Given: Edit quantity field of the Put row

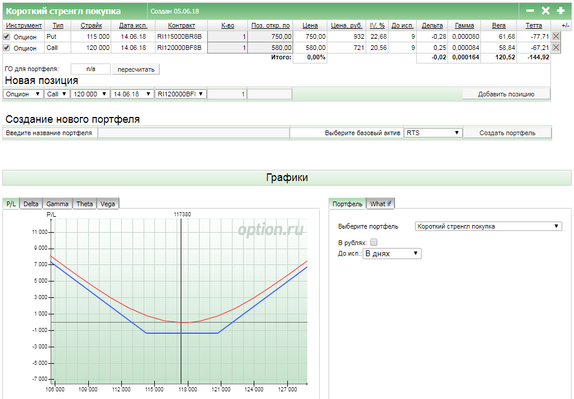Looking at the screenshot, I should [227, 36].
